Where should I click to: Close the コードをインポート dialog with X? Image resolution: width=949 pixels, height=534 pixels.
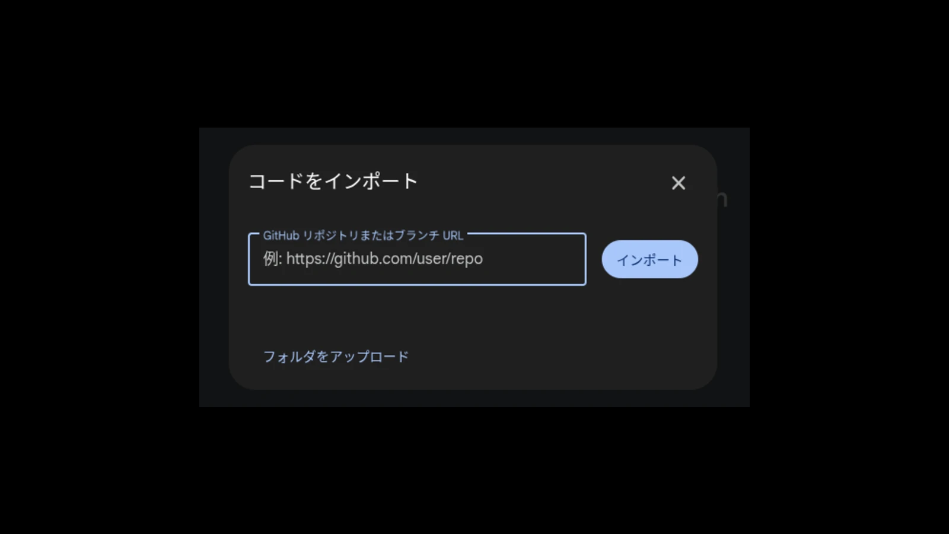[679, 183]
